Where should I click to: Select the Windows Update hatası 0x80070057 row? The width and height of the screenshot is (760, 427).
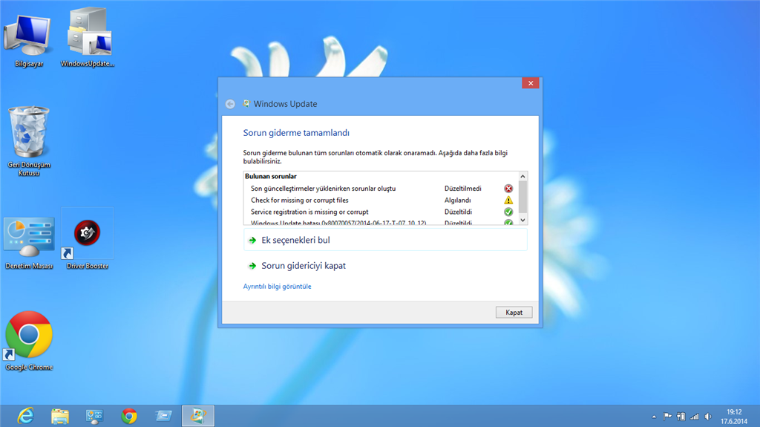click(x=381, y=222)
